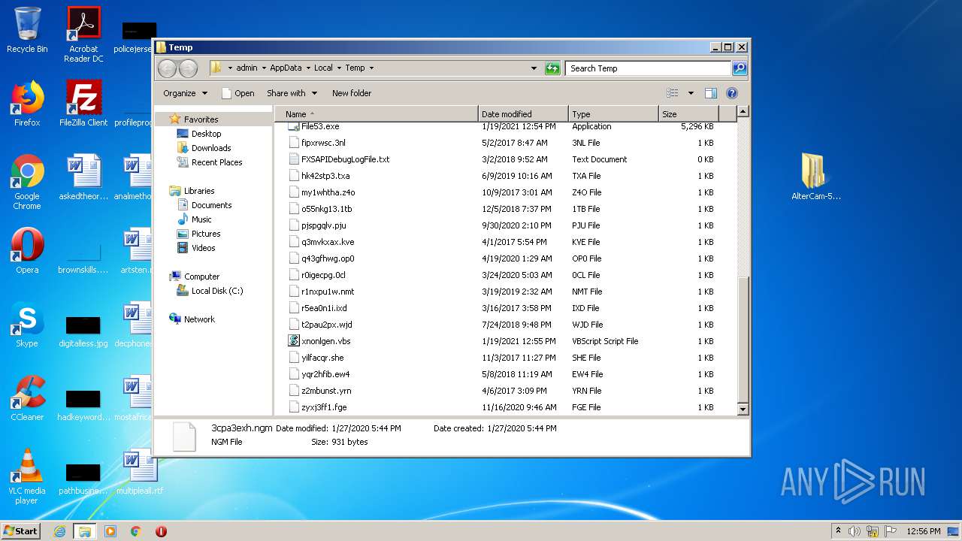
Task: Toggle the preview pane icon
Action: click(710, 93)
